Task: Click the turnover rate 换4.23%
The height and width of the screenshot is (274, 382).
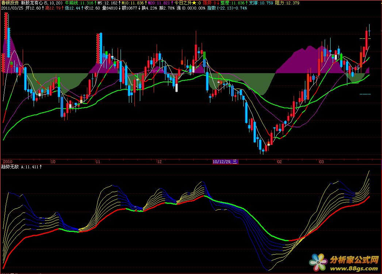Action: (149, 8)
